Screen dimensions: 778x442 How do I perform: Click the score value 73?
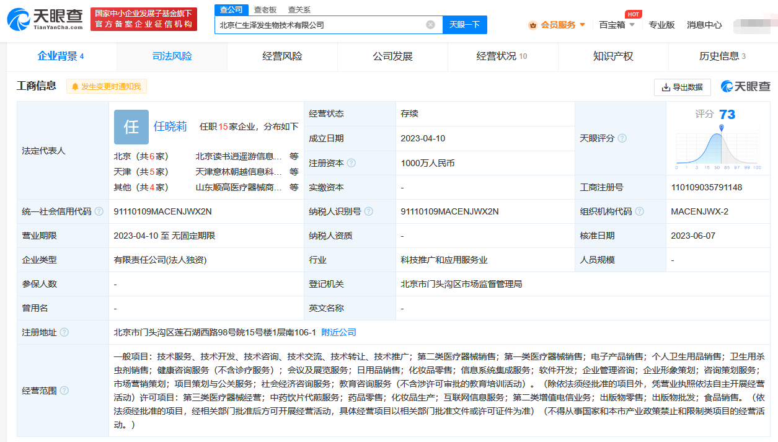727,115
